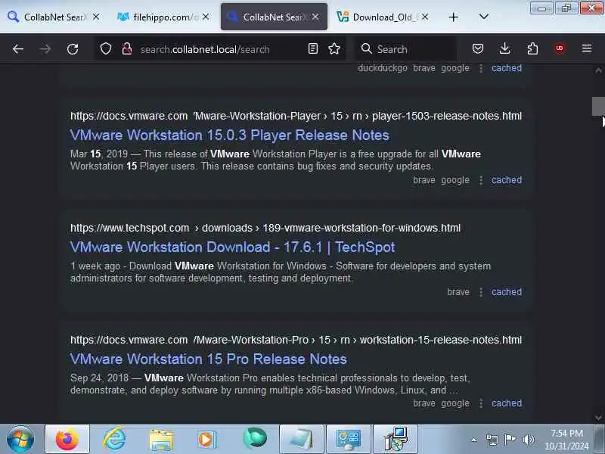This screenshot has width=605, height=454.
Task: Click Firefox icon in taskbar
Action: (67, 439)
